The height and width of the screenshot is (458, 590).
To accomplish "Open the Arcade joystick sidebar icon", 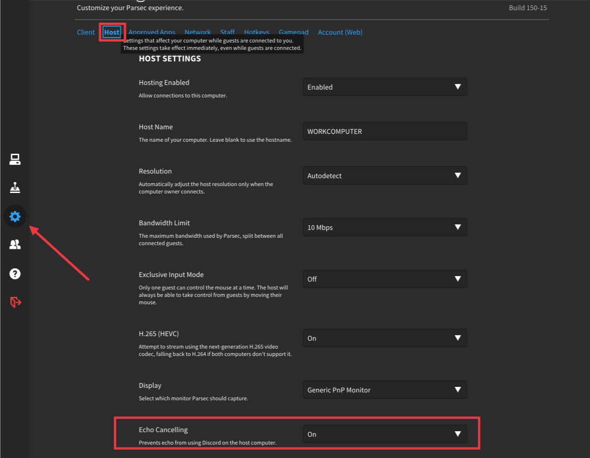I will click(15, 188).
